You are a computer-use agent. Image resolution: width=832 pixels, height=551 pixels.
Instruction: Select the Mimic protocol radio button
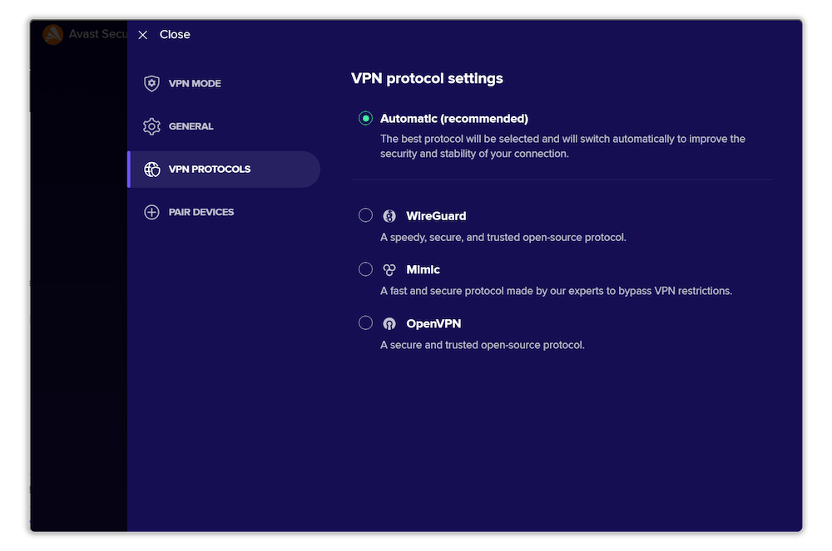pos(365,268)
